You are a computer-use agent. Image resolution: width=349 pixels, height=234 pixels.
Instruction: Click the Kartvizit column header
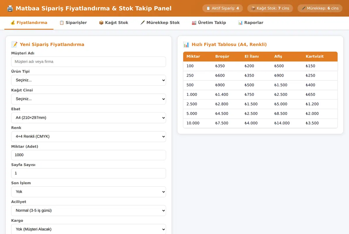click(x=320, y=56)
